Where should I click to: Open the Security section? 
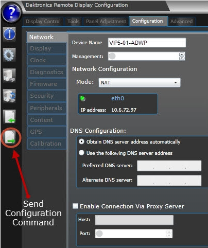(46, 96)
